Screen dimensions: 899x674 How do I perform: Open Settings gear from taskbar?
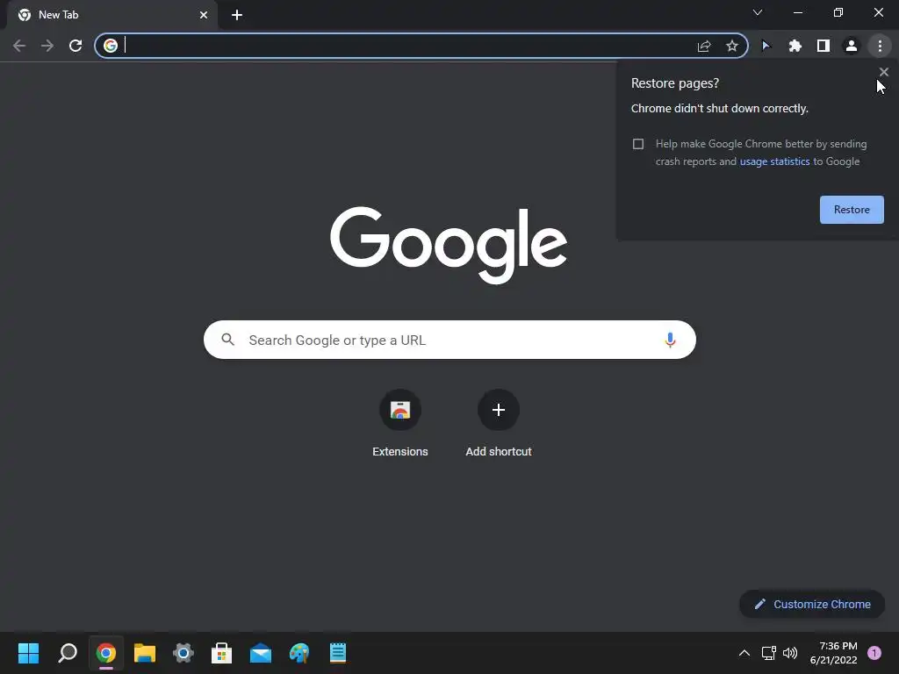pyautogui.click(x=183, y=653)
